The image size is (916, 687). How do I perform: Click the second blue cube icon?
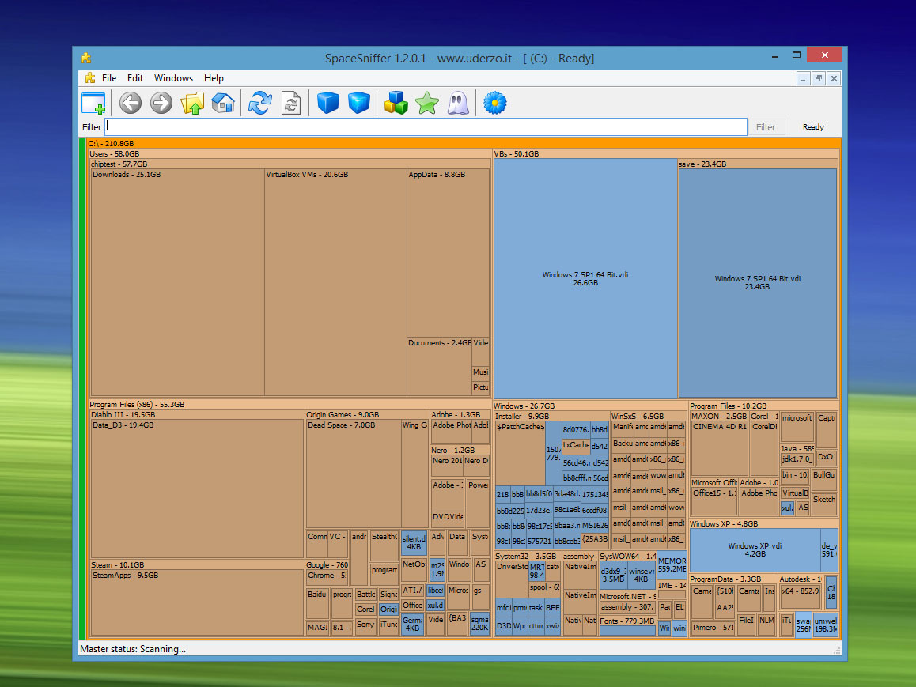(358, 104)
